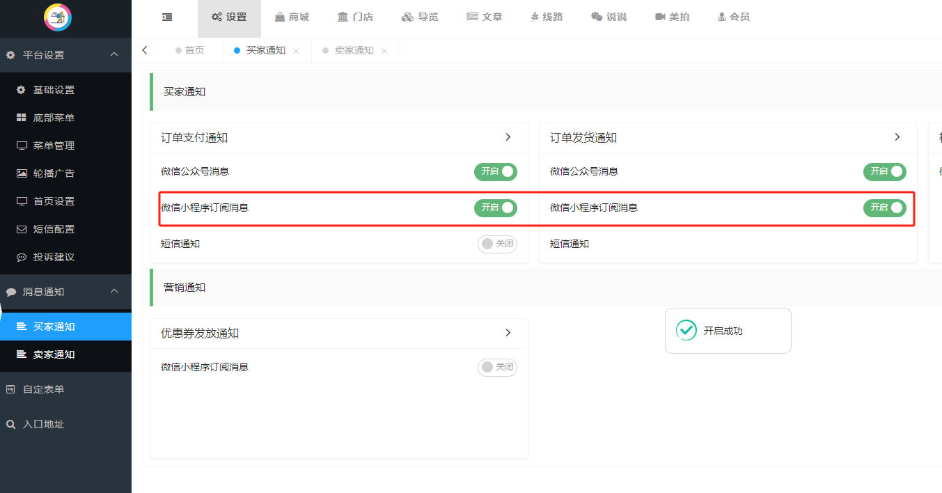This screenshot has width=942, height=493.
Task: Open 订单支付通知 card chevron
Action: 508,137
